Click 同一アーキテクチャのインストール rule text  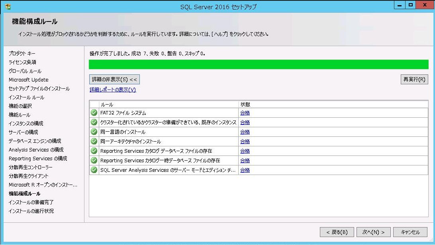pyautogui.click(x=131, y=142)
